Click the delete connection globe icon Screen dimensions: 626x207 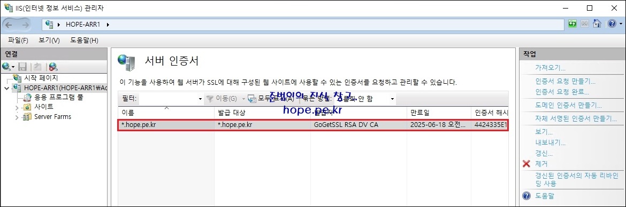(x=53, y=67)
